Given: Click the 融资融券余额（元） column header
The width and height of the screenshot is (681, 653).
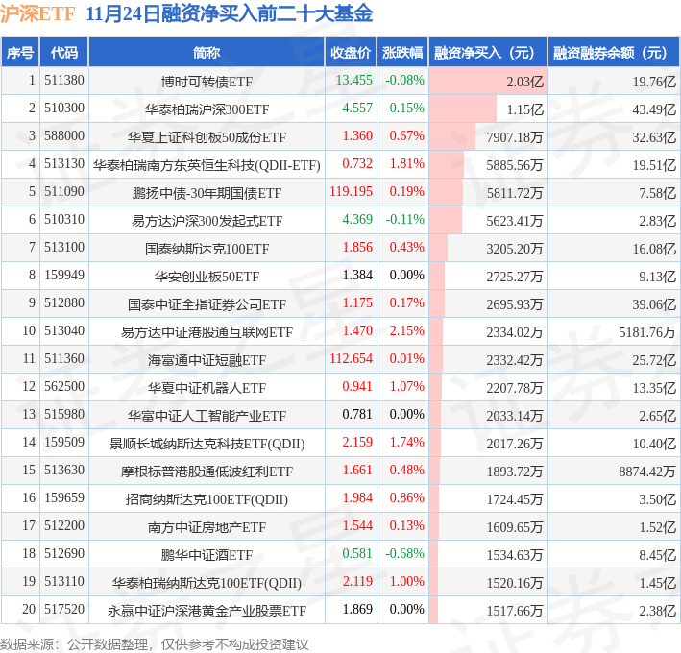Looking at the screenshot, I should pyautogui.click(x=614, y=53).
